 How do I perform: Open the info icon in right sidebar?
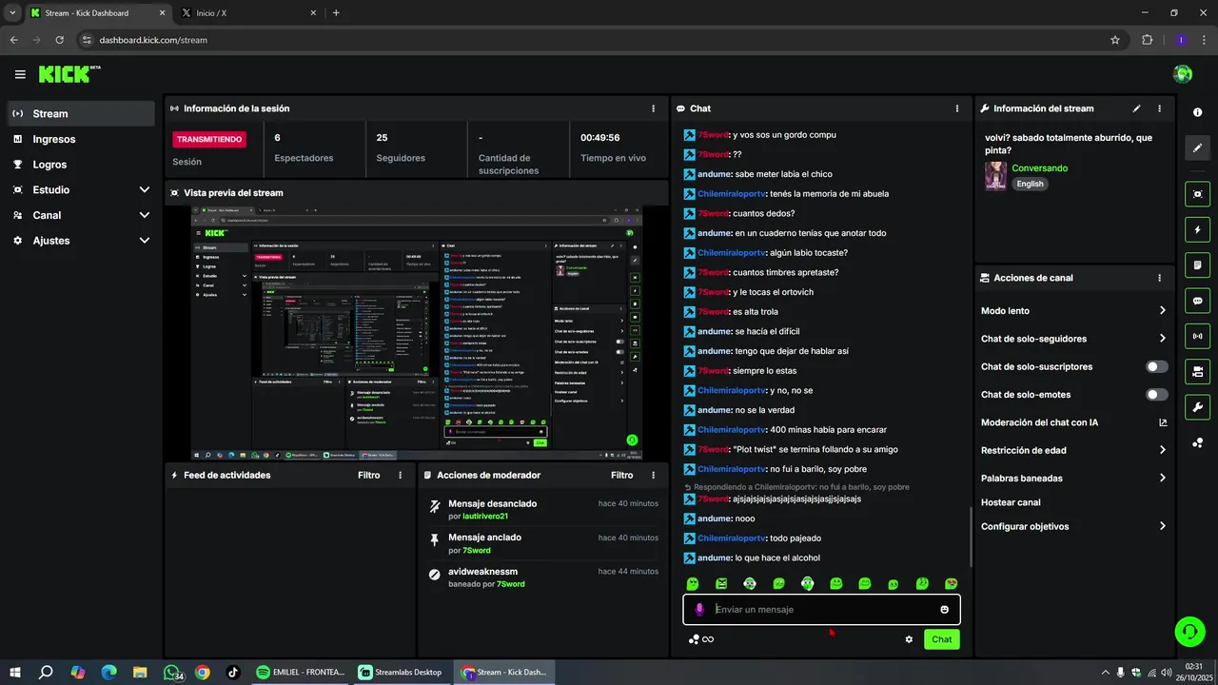point(1197,112)
